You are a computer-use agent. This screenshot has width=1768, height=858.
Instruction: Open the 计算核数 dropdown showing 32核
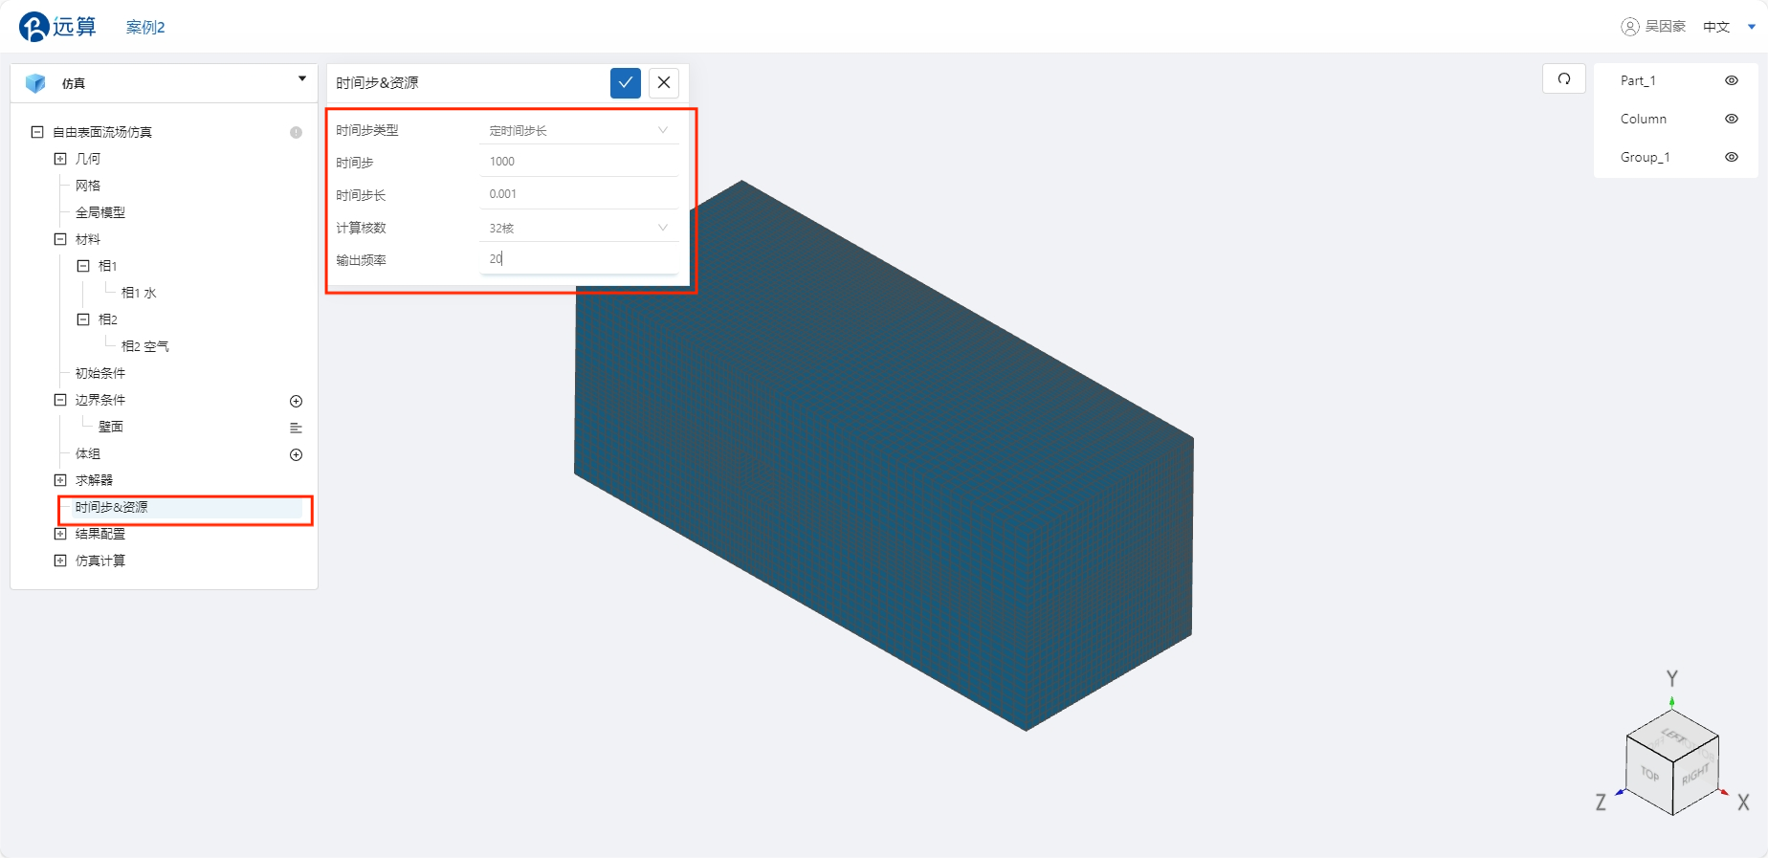579,228
